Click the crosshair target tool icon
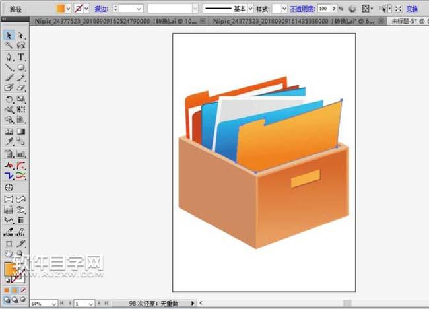This screenshot has height=309, width=429. tap(9, 188)
